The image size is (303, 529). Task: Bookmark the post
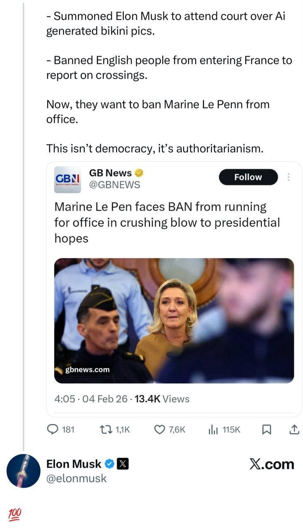coord(267,430)
